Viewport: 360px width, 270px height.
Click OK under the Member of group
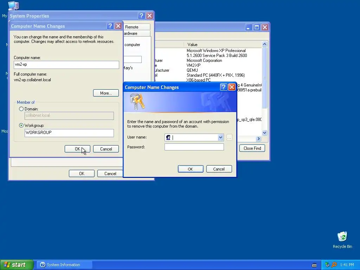click(x=77, y=149)
